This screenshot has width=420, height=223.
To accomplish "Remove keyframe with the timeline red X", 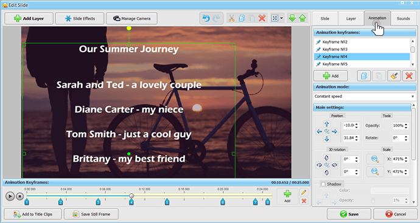I will [x=304, y=201].
